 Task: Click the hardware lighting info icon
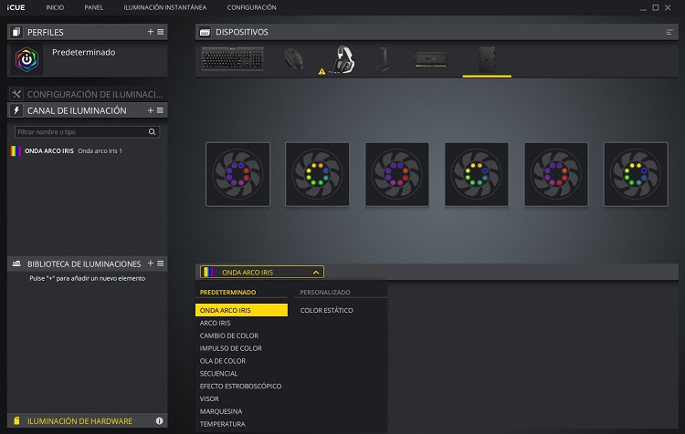(159, 421)
